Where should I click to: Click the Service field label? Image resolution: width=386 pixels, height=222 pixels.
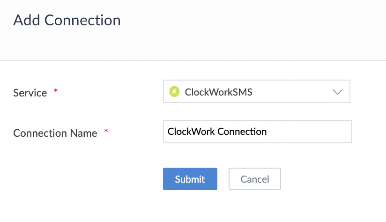coord(30,93)
